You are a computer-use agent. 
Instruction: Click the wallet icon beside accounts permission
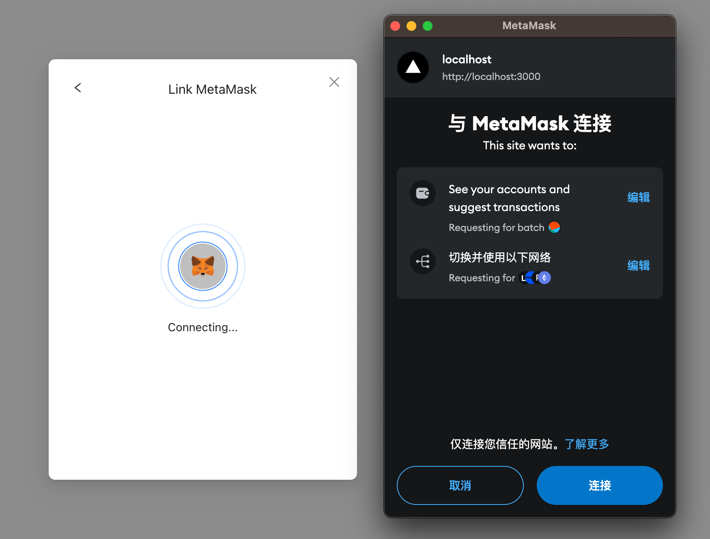422,193
